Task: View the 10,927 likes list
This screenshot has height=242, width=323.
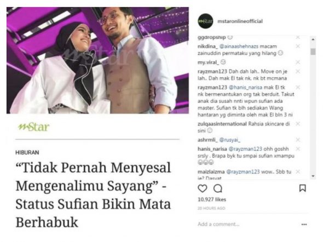Action: tap(212, 200)
